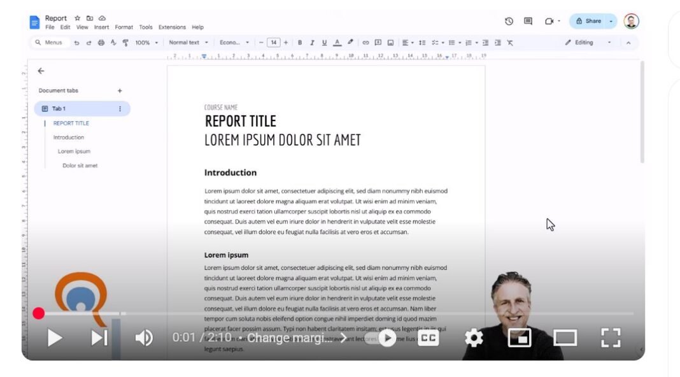Open the paragraph styles dropdown

pyautogui.click(x=187, y=43)
